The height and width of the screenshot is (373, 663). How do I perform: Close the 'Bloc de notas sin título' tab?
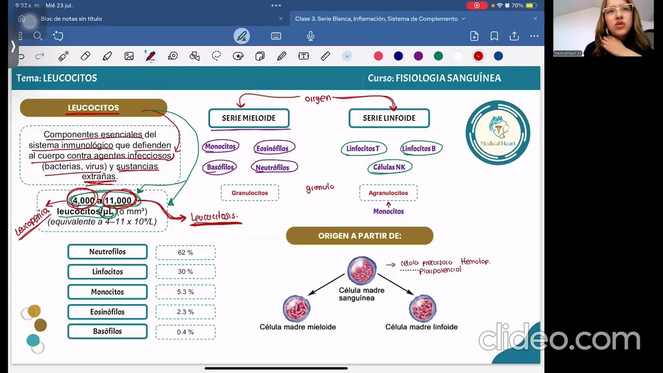click(x=281, y=19)
